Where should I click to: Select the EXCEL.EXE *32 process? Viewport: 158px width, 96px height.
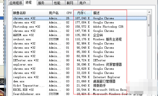(80, 90)
